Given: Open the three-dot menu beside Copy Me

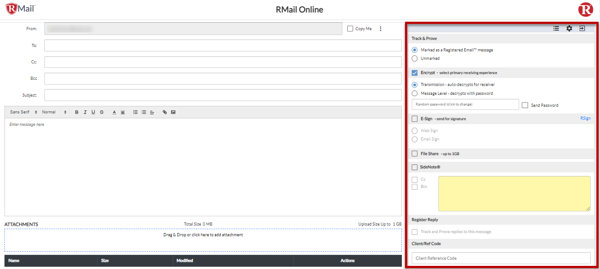Looking at the screenshot, I should click(x=380, y=28).
